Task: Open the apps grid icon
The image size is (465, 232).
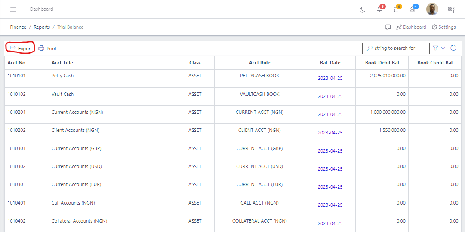Action: coord(451,10)
